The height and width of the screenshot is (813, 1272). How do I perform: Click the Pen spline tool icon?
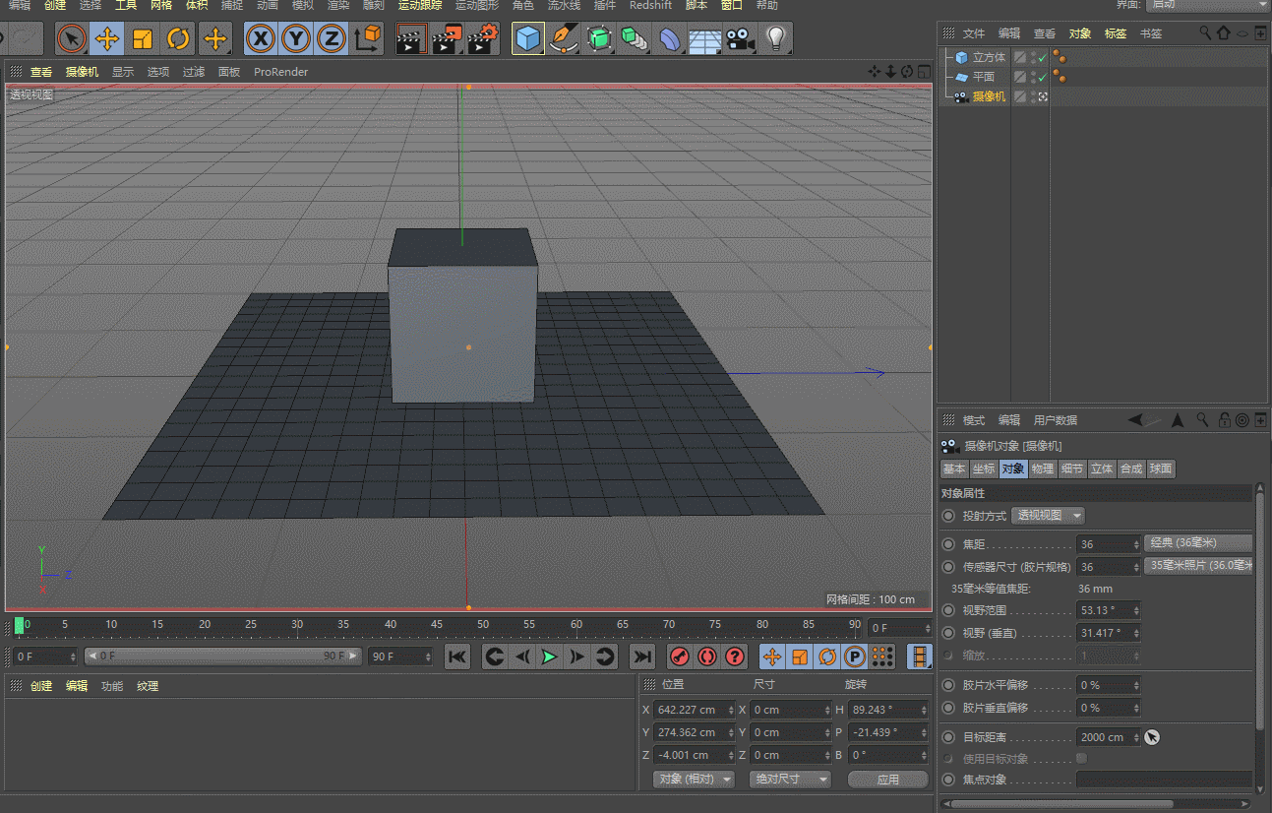(x=564, y=39)
